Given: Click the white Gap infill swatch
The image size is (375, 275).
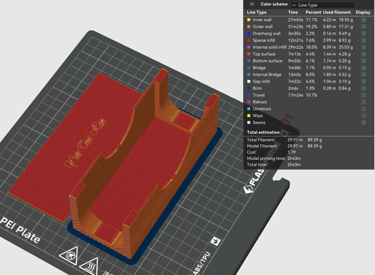Looking at the screenshot, I should coord(249,82).
